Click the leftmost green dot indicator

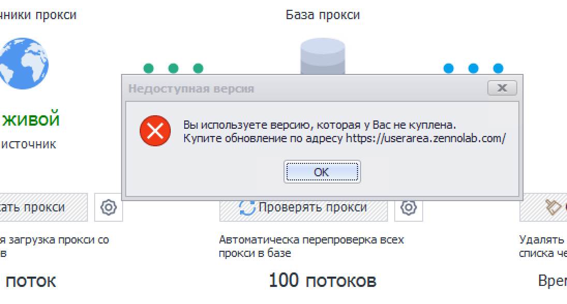[x=148, y=68]
